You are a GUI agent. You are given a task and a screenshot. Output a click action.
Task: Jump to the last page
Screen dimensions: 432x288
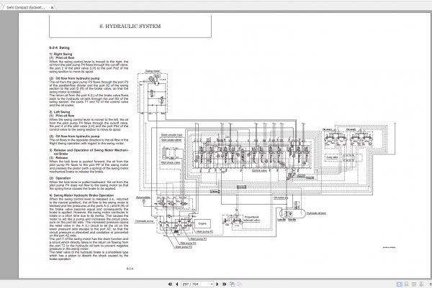click(x=224, y=284)
